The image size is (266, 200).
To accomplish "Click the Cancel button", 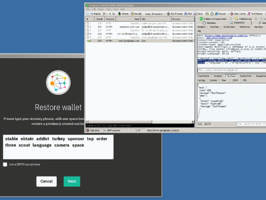I will tap(46, 181).
